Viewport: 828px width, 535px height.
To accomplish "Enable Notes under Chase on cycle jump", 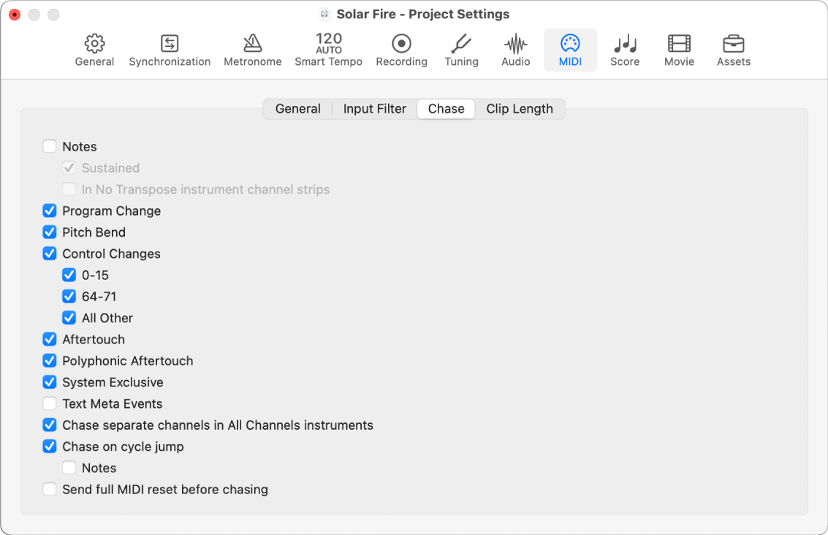I will point(69,468).
